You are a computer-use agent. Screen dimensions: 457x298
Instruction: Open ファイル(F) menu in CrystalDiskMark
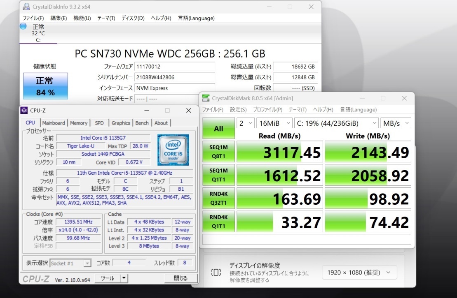pos(213,110)
